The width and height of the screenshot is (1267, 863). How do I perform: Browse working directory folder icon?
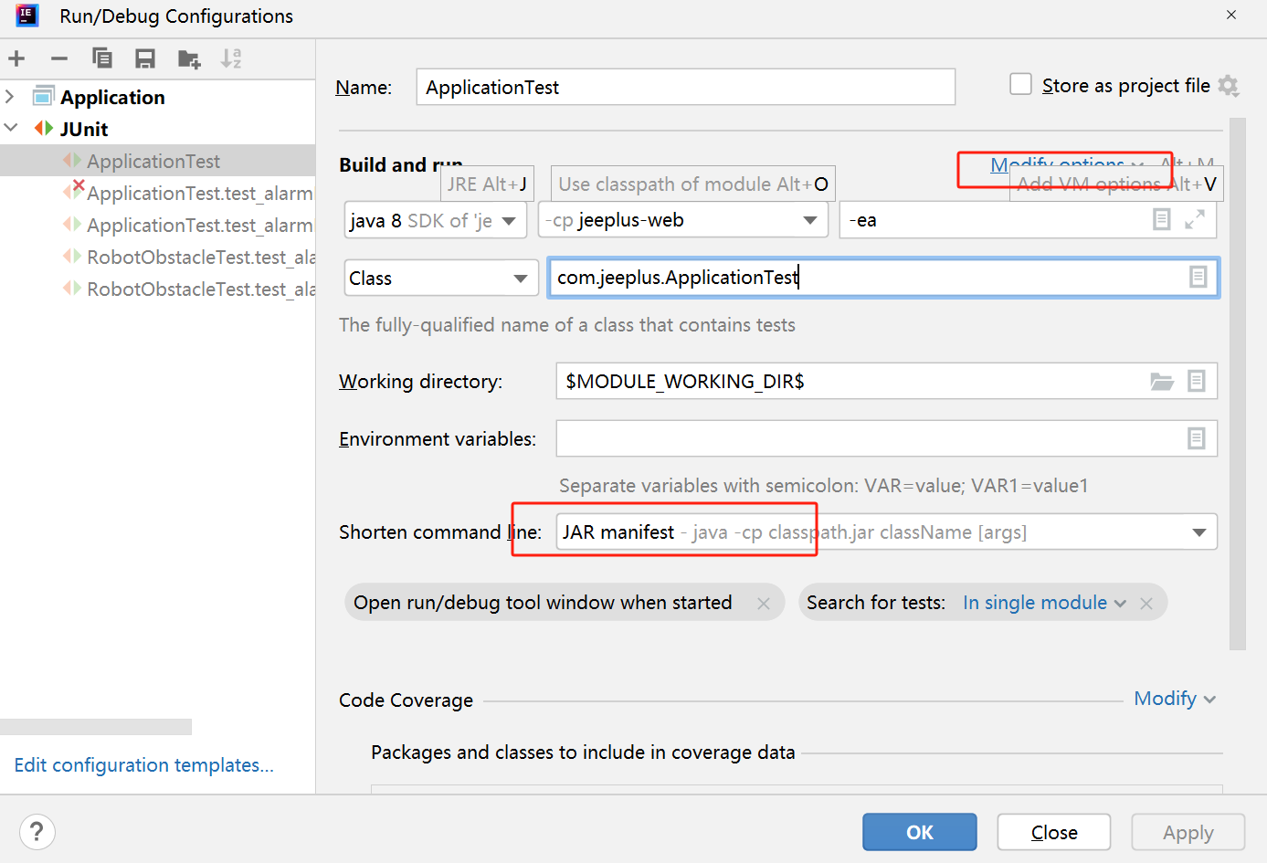pyautogui.click(x=1162, y=381)
